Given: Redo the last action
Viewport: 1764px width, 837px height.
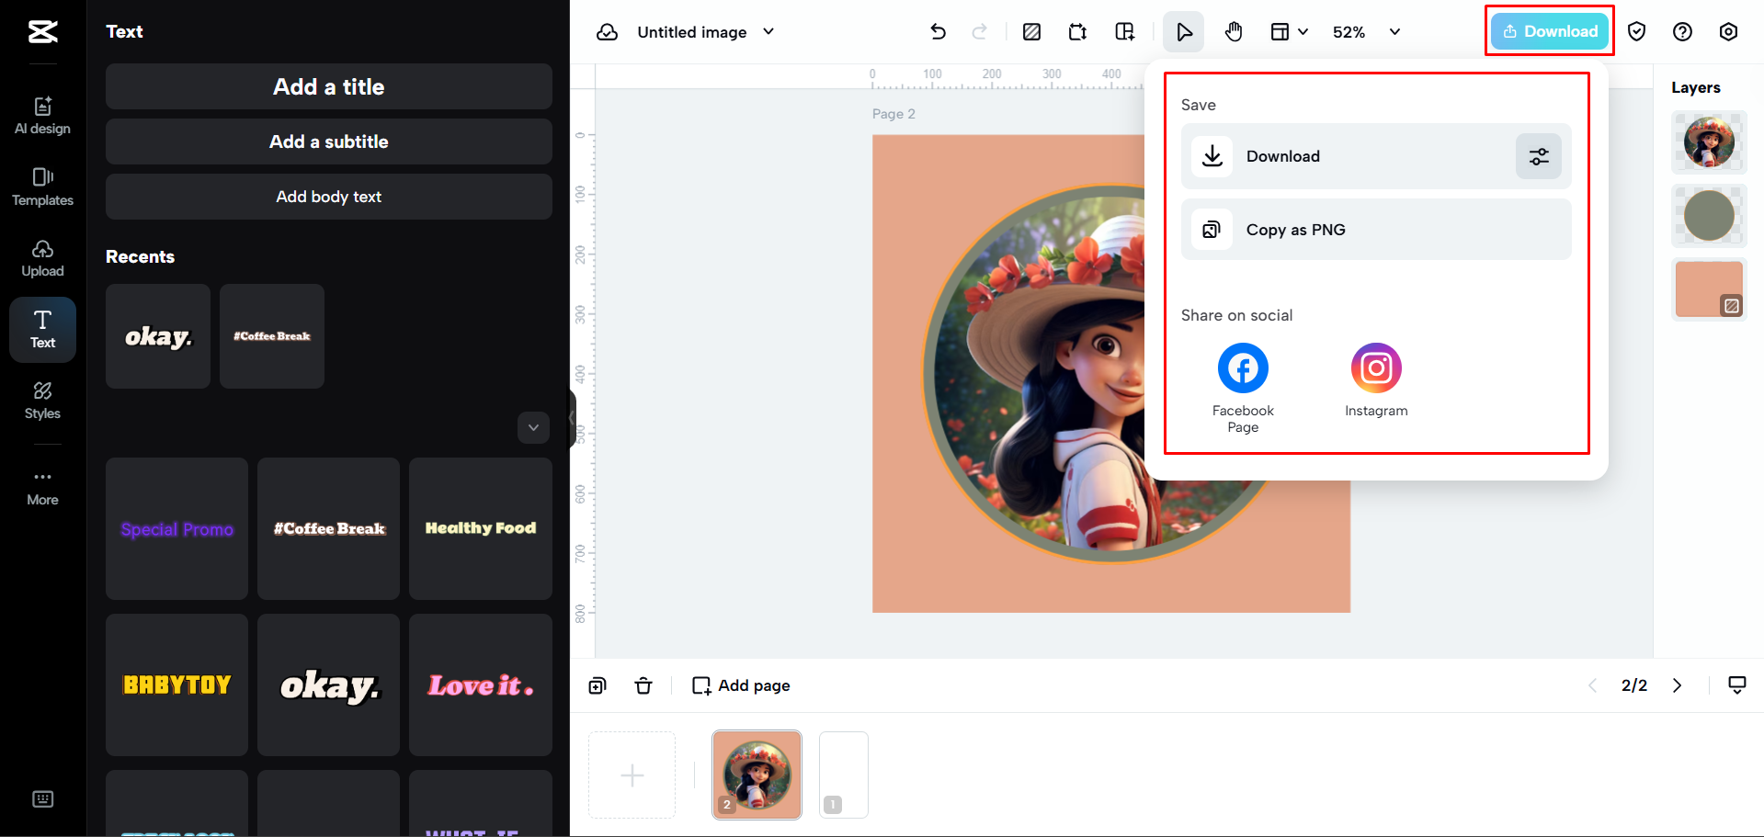Looking at the screenshot, I should (x=980, y=32).
